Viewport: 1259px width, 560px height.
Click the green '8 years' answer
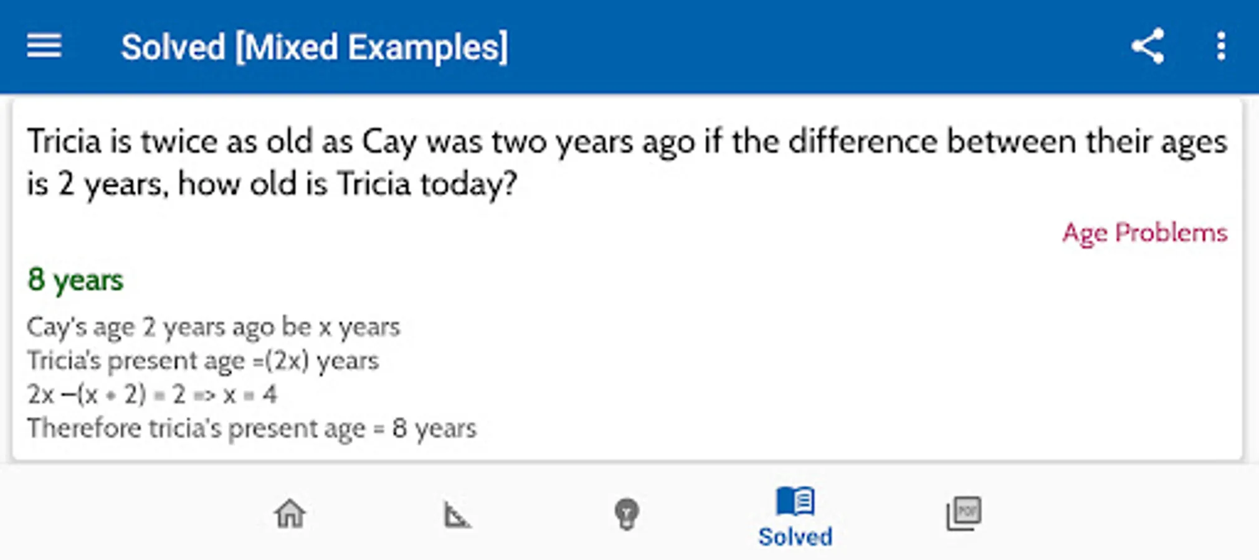75,280
